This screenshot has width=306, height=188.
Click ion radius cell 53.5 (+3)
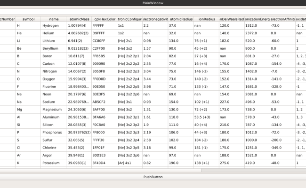206,117
